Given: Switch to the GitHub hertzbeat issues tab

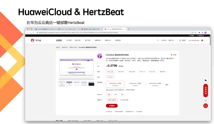Looking at the screenshot, I should tap(68, 29).
